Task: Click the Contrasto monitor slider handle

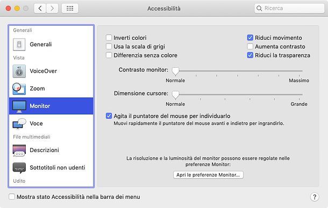Action: coord(175,71)
